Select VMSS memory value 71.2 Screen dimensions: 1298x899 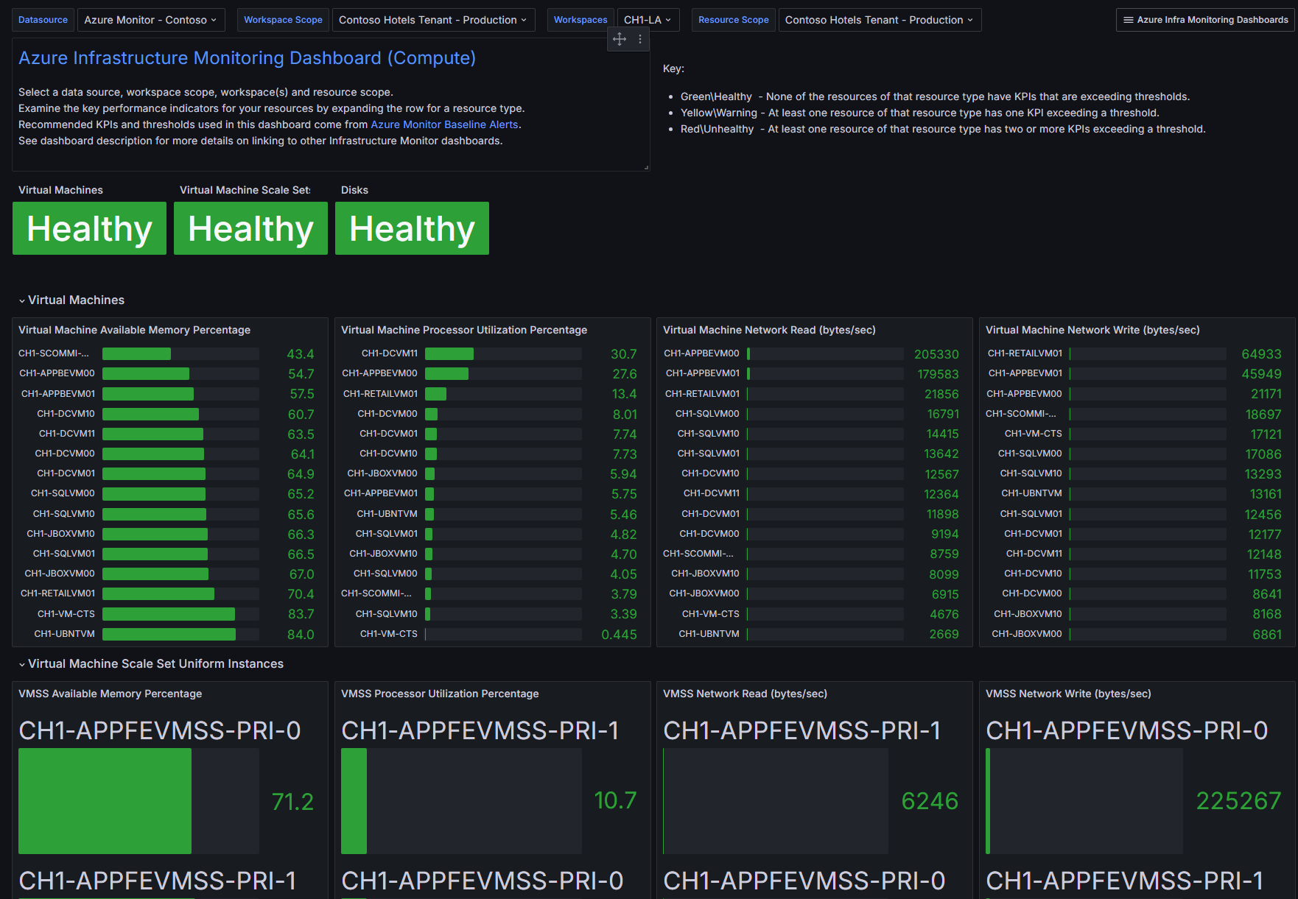pyautogui.click(x=292, y=801)
